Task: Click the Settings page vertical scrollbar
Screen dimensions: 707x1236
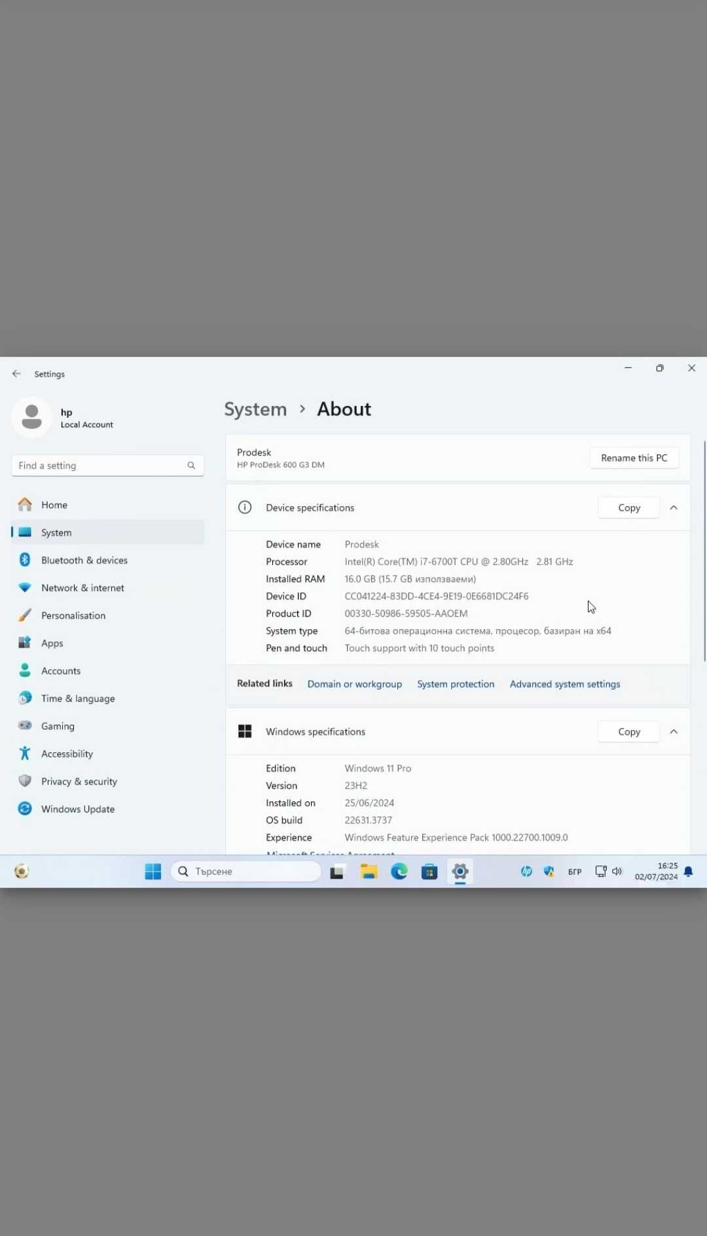Action: click(x=704, y=551)
